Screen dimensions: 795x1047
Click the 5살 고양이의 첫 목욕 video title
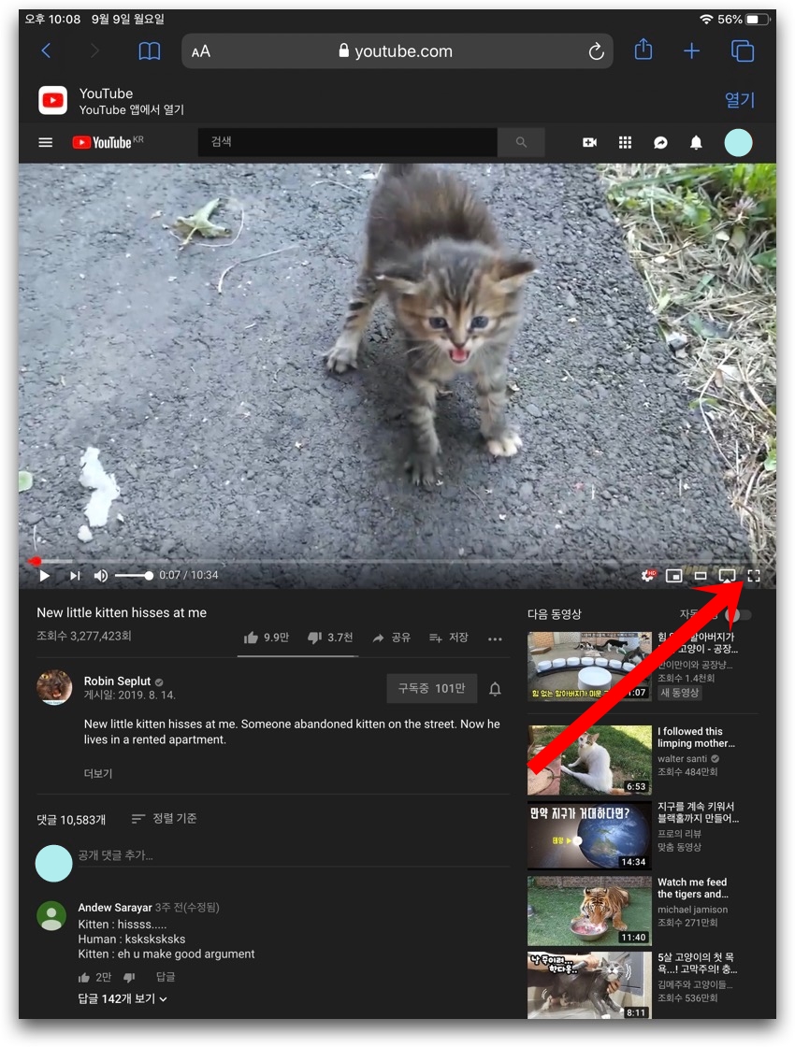point(698,963)
